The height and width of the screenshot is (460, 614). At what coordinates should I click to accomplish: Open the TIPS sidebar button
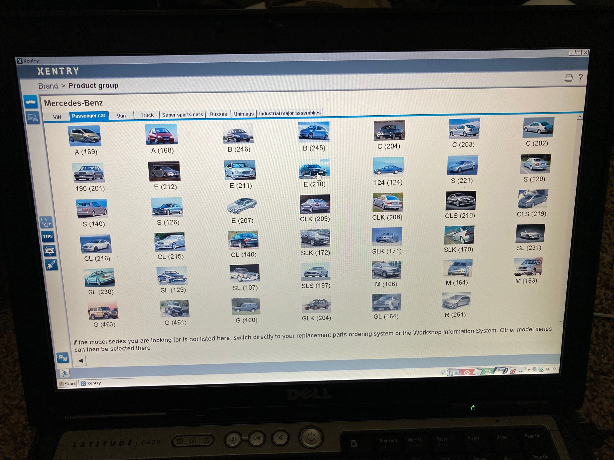[48, 236]
